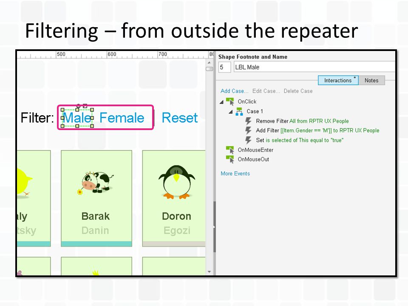Select the Add Filter lightning bolt icon
This screenshot has width=408, height=306.
point(249,130)
